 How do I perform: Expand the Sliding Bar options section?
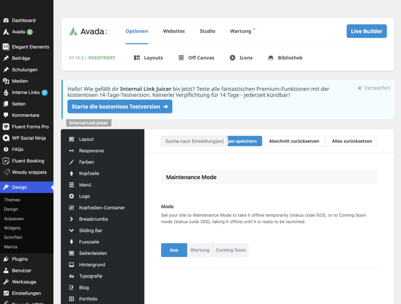[103, 231]
